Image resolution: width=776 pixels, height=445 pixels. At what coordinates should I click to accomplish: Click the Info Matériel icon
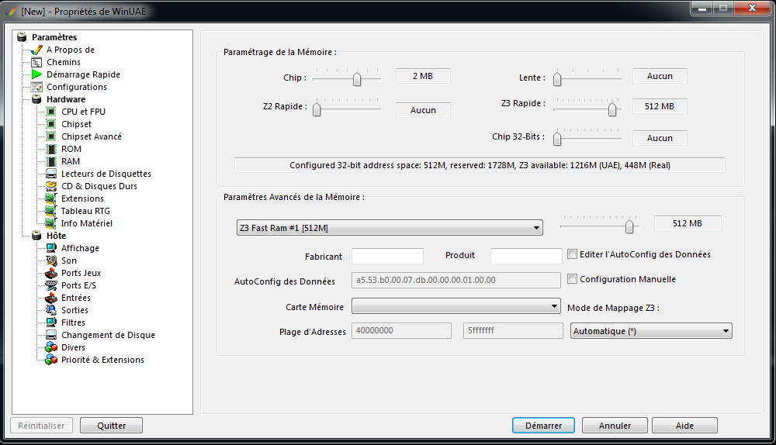(x=51, y=223)
